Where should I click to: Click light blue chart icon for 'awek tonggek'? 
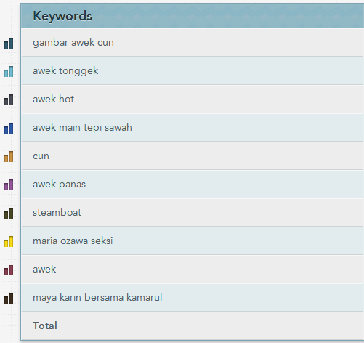pos(9,72)
